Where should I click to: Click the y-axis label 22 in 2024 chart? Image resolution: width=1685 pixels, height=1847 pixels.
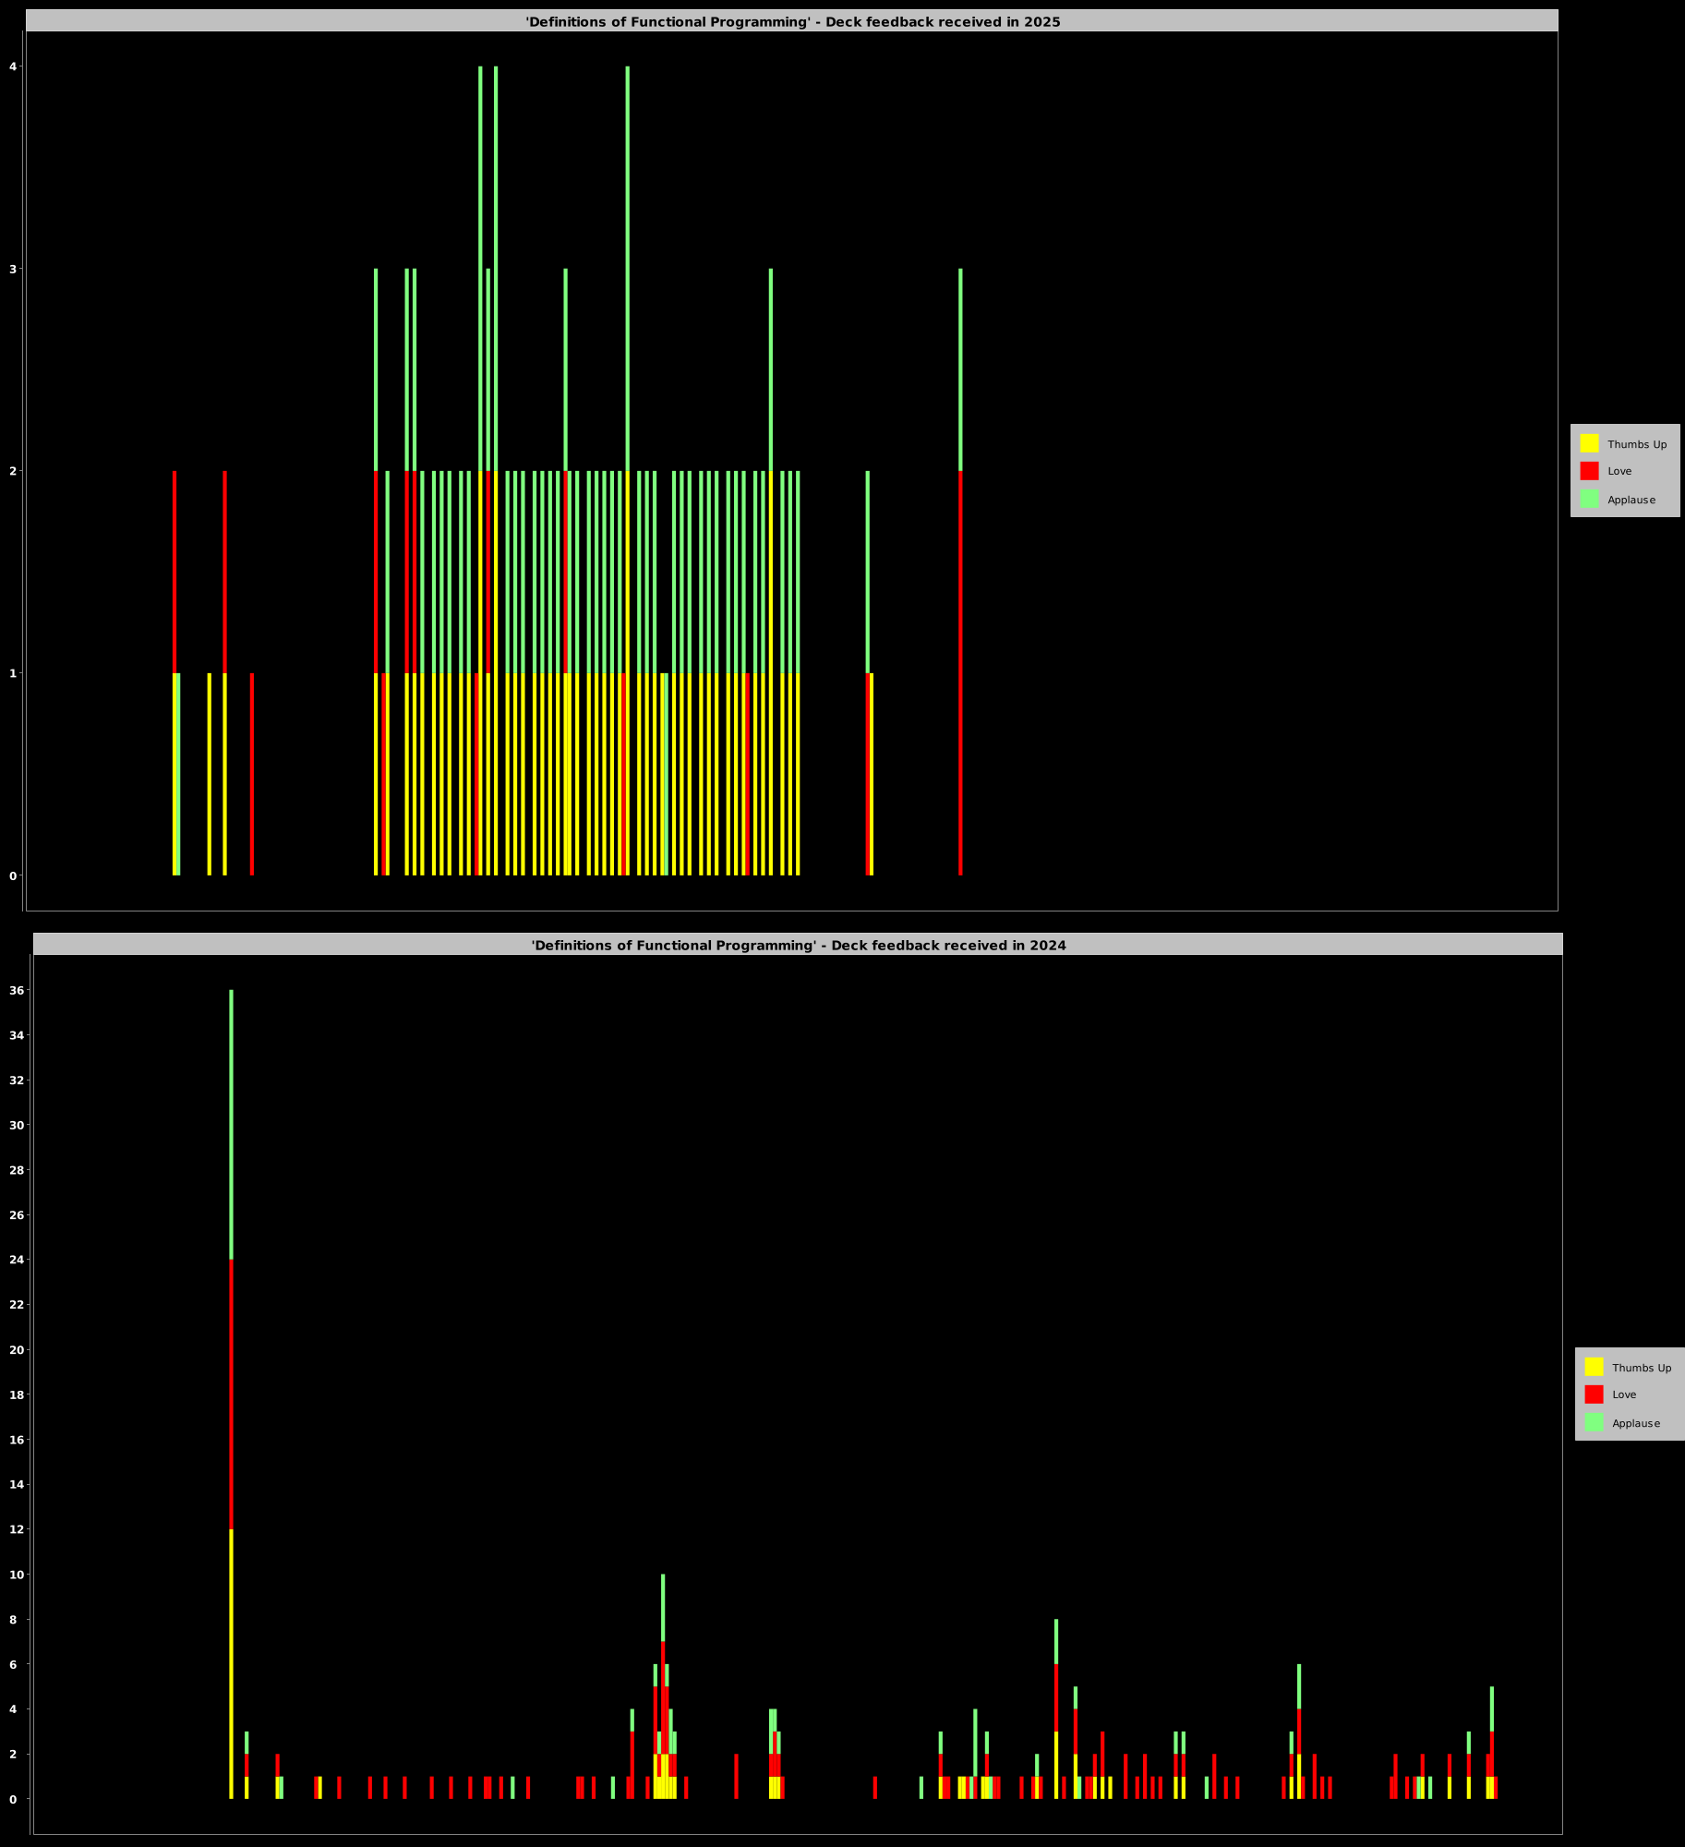click(x=16, y=1304)
